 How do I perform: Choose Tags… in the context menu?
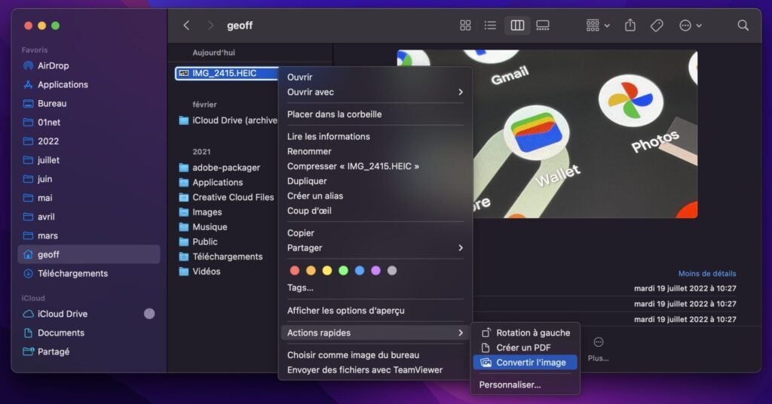375,287
